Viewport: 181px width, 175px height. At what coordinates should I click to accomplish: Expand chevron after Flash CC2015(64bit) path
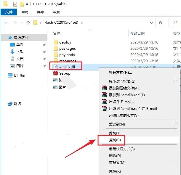[x=82, y=23]
